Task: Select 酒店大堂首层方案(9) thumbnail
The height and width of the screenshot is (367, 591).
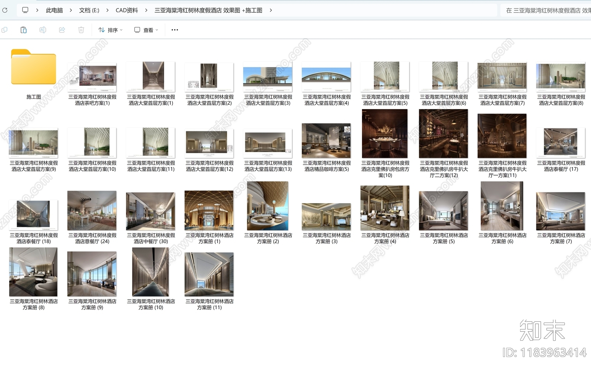Action: coord(34,143)
